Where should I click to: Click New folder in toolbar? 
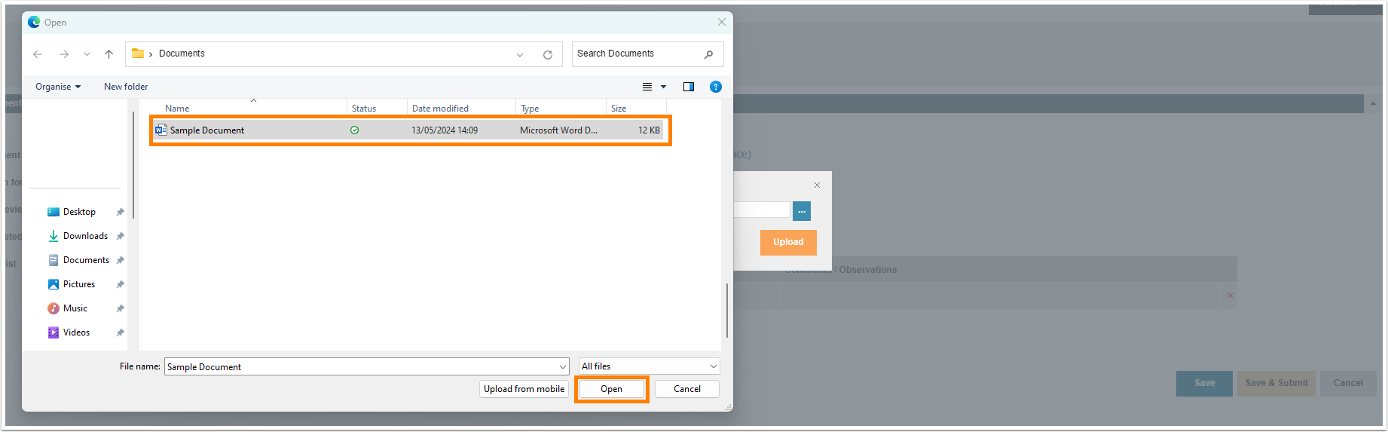click(126, 87)
